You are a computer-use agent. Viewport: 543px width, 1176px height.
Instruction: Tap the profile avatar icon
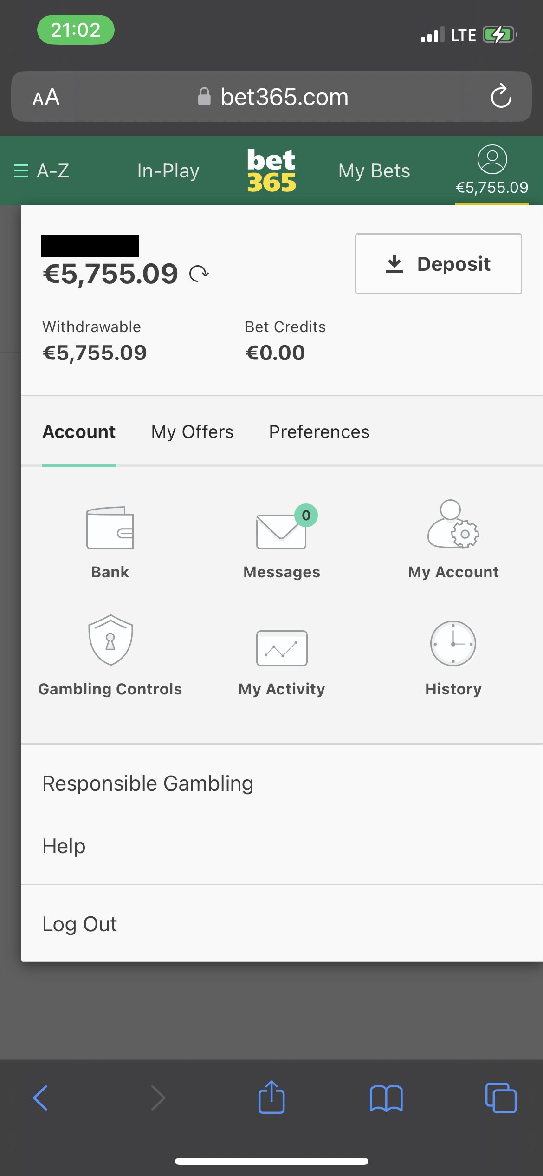[x=492, y=160]
